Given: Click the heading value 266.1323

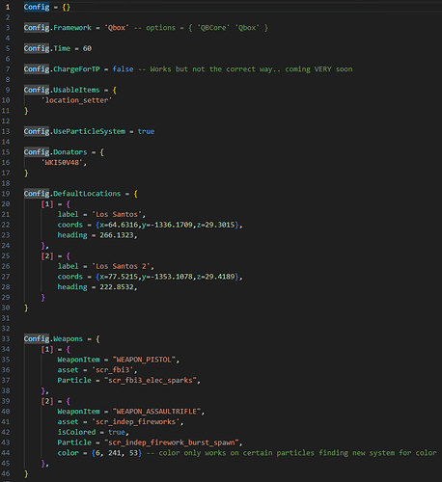Looking at the screenshot, I should click(117, 235).
